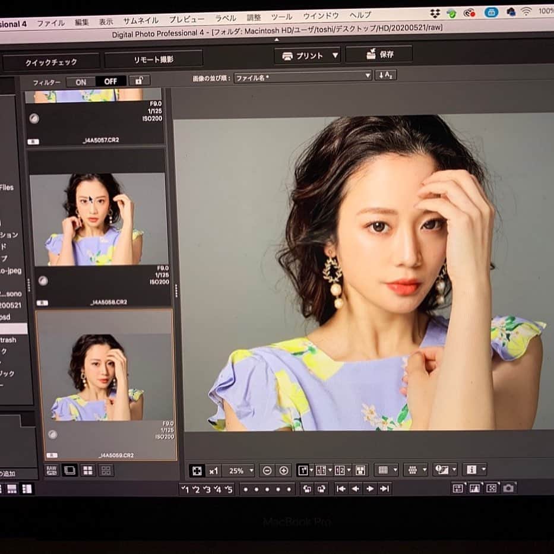The height and width of the screenshot is (554, 554).
Task: Toggle RAW thumbnail display icon
Action: 52,471
